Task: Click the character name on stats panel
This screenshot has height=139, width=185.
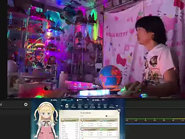Action: (86, 113)
